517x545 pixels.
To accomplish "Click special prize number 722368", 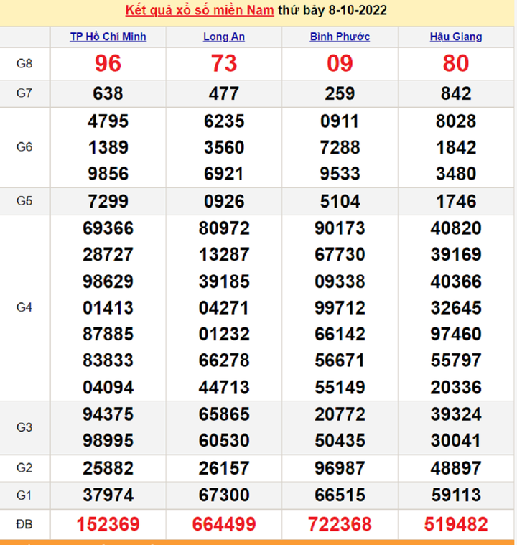I will coord(340,525).
